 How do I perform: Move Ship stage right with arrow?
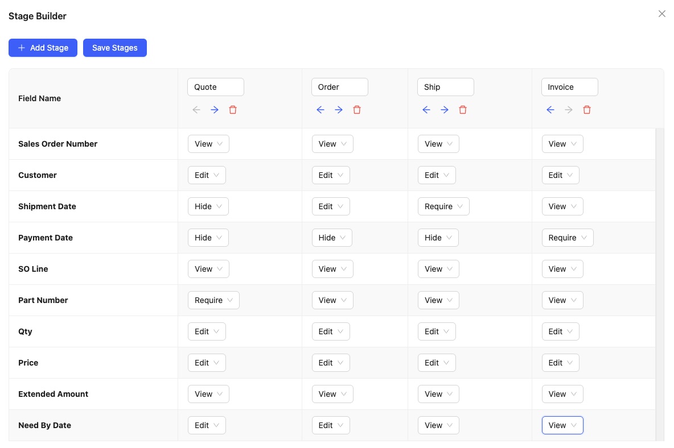(x=445, y=110)
